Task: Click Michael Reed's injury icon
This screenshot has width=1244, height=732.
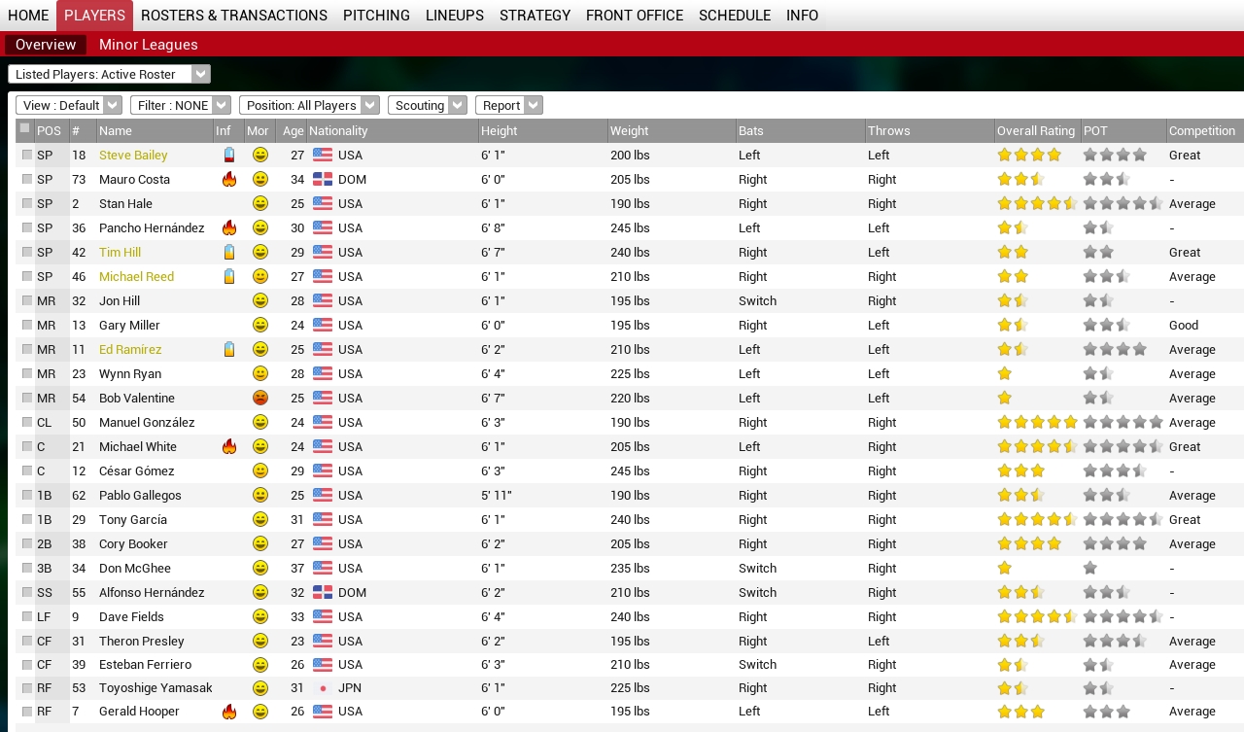Action: point(229,276)
